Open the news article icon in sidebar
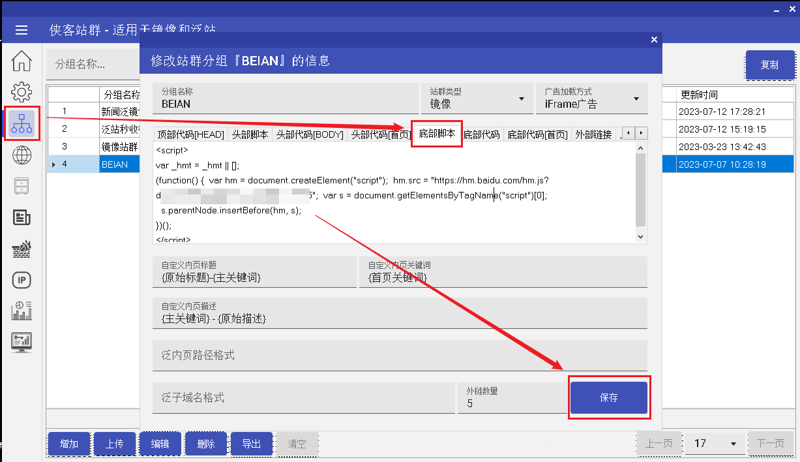The image size is (800, 462). click(x=22, y=217)
